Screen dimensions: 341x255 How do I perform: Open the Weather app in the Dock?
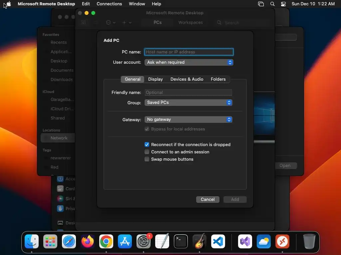264,241
